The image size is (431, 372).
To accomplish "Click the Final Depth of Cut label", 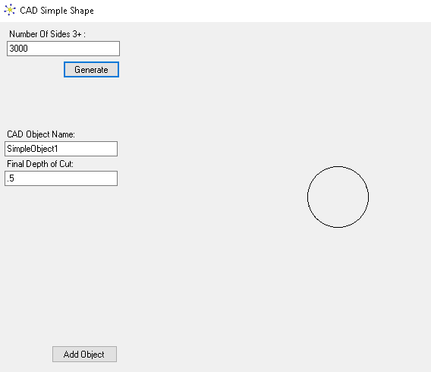I will pos(40,164).
